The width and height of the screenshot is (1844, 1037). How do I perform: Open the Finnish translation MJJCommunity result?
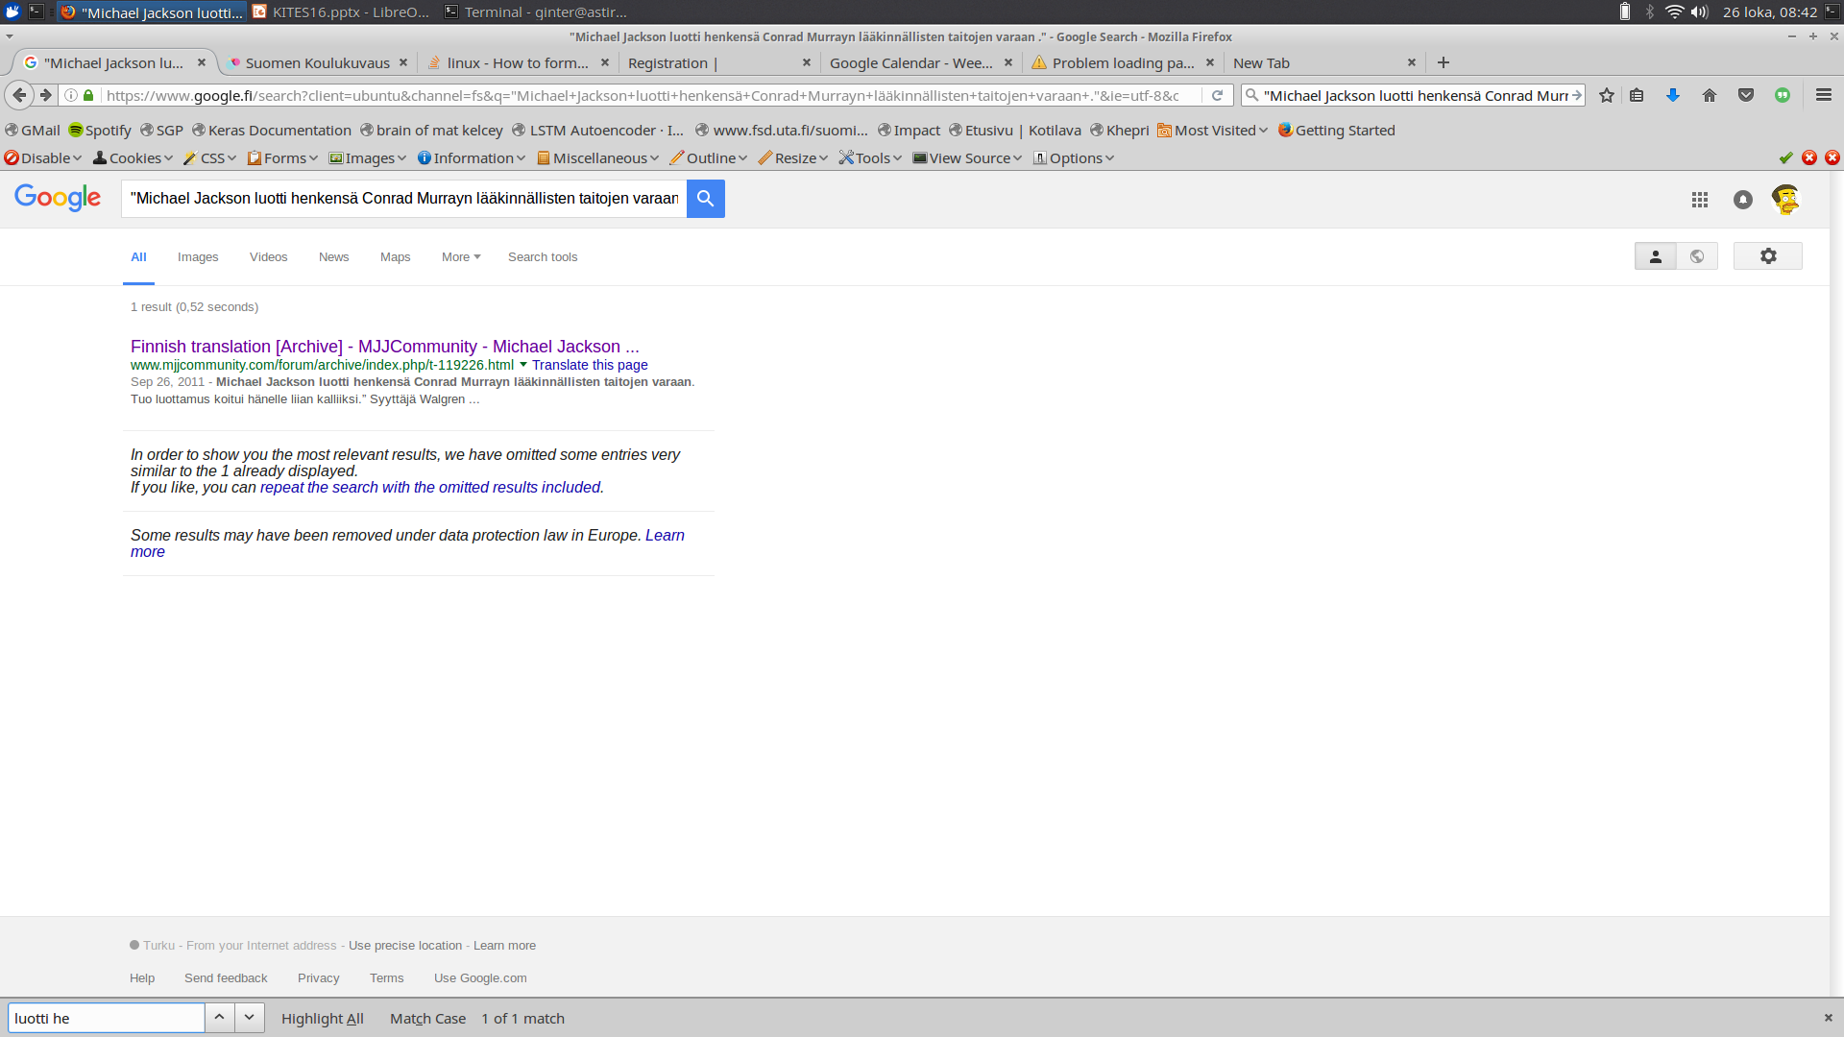pyautogui.click(x=384, y=347)
